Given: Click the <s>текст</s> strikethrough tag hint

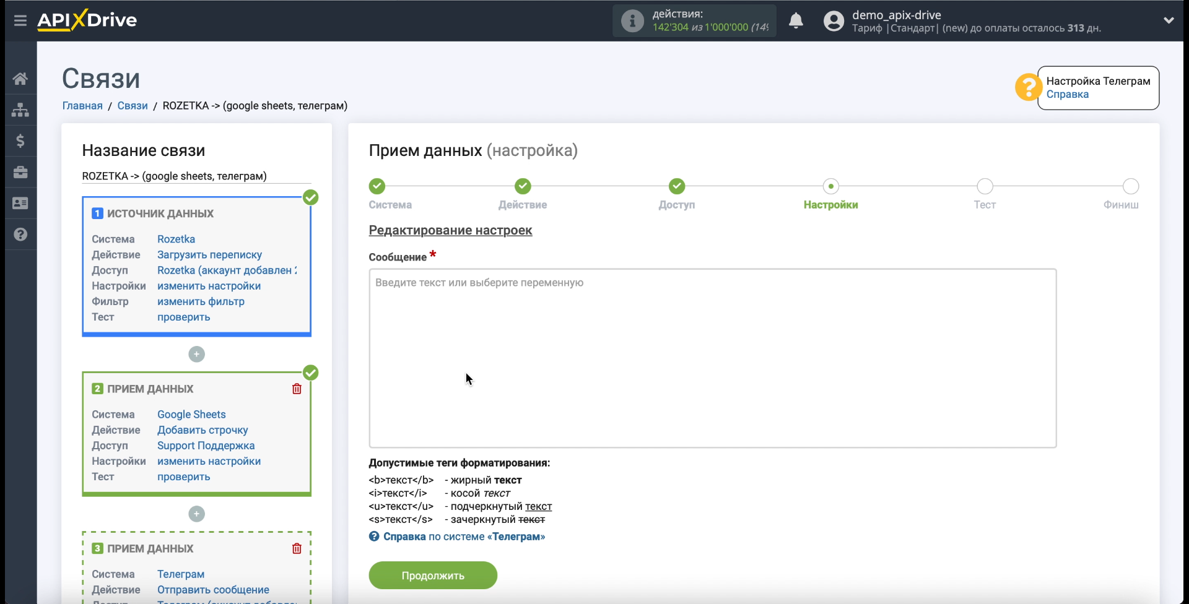Looking at the screenshot, I should (401, 520).
